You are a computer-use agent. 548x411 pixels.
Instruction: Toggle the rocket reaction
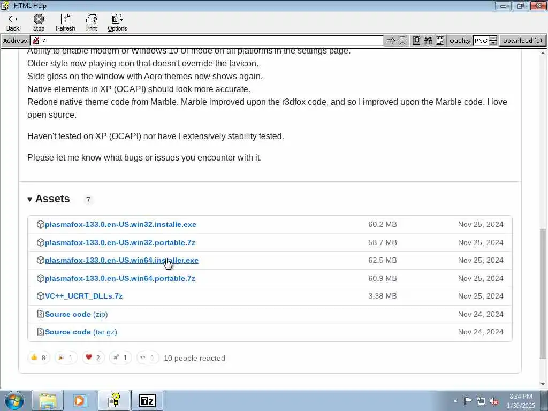pyautogui.click(x=120, y=357)
